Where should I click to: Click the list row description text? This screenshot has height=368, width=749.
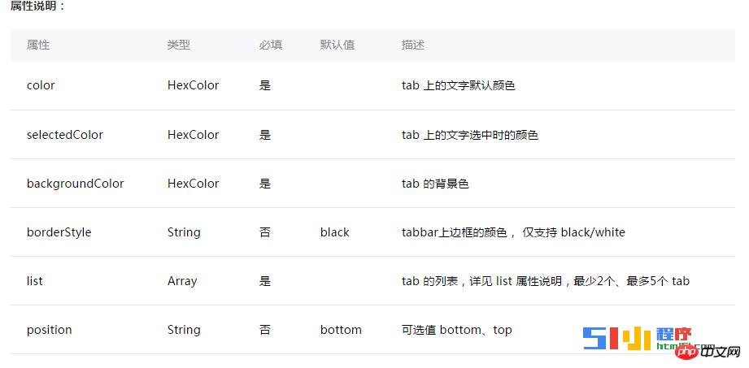(x=545, y=281)
